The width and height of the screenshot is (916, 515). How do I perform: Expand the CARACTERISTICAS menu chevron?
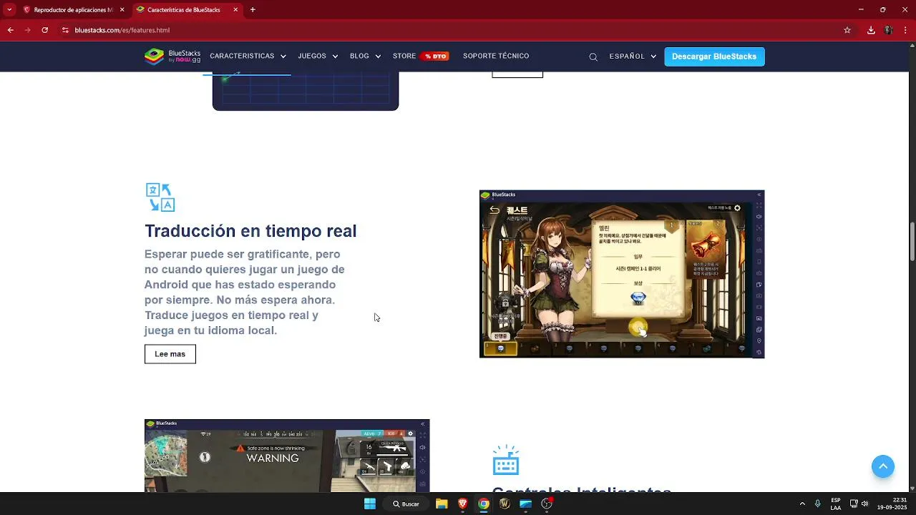point(283,57)
